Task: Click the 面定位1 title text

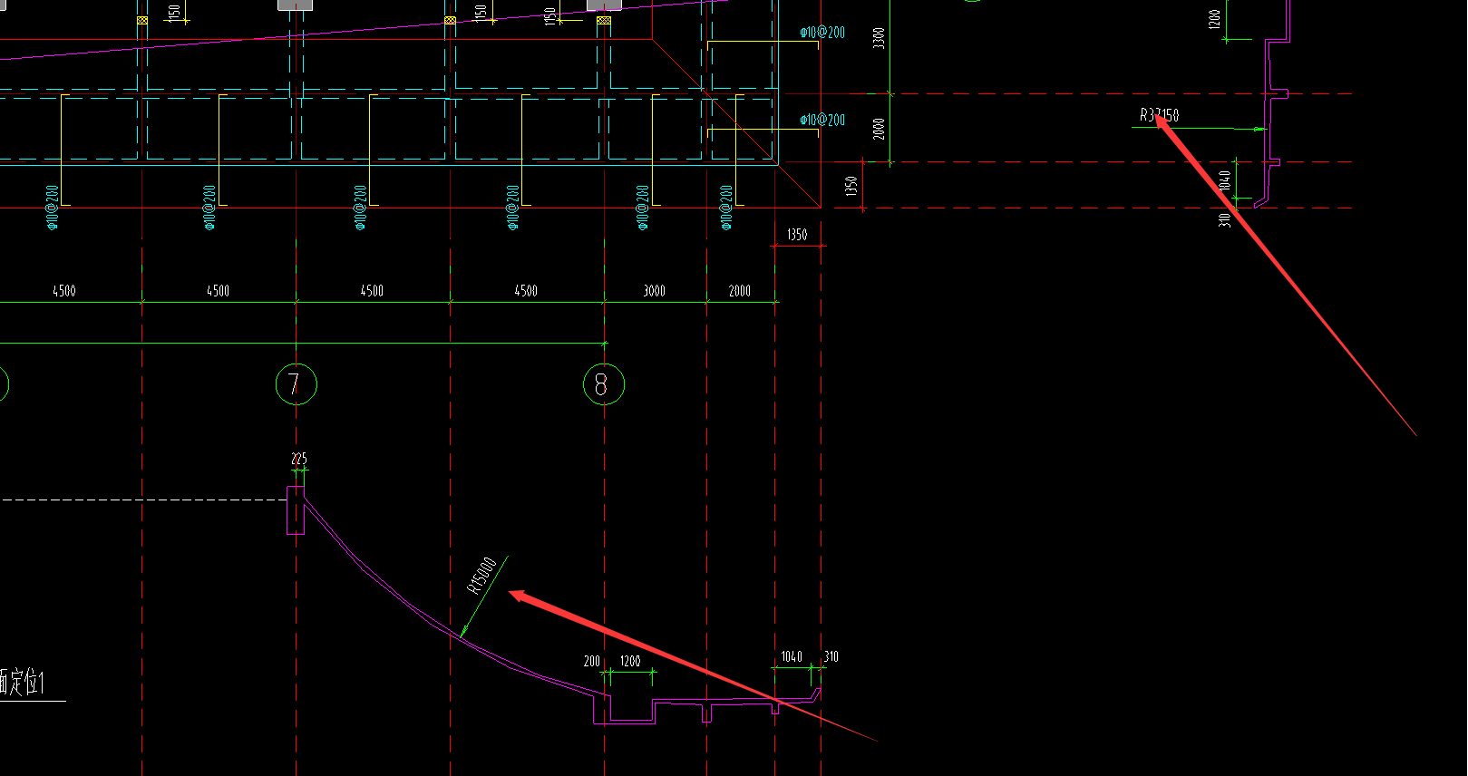Action: pyautogui.click(x=22, y=682)
